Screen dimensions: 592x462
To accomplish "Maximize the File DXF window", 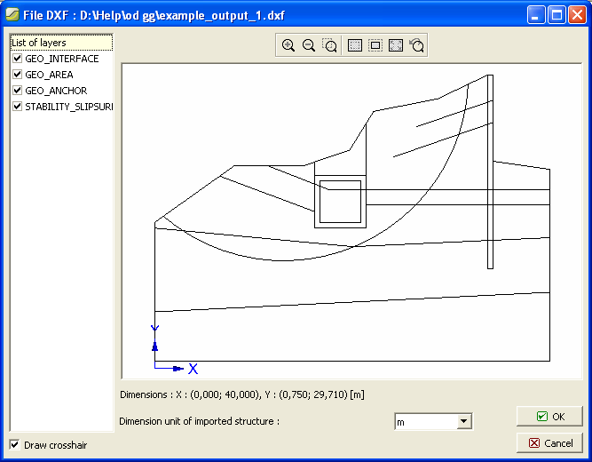I will point(556,14).
